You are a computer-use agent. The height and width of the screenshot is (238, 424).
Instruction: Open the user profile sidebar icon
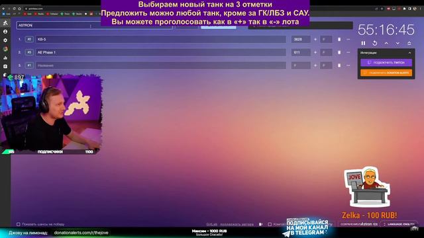(x=5, y=32)
